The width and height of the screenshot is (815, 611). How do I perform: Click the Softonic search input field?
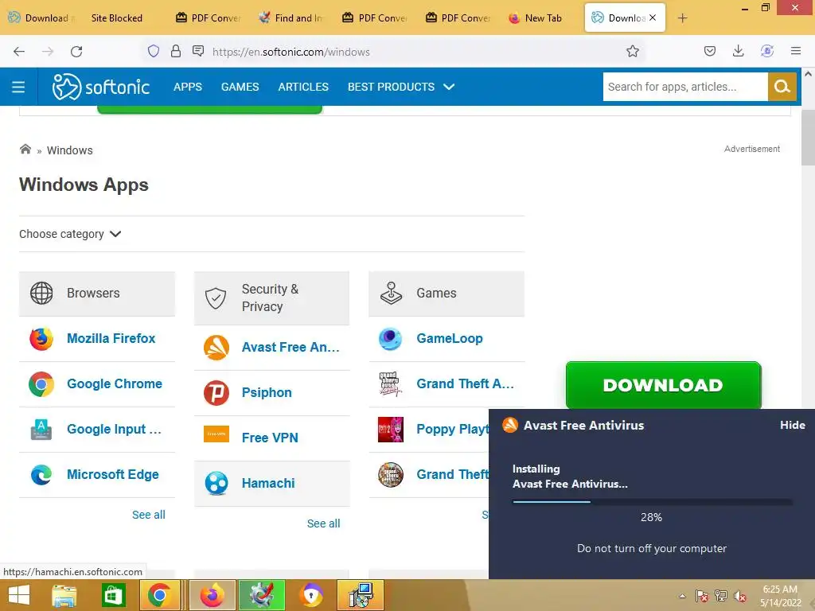click(x=685, y=87)
